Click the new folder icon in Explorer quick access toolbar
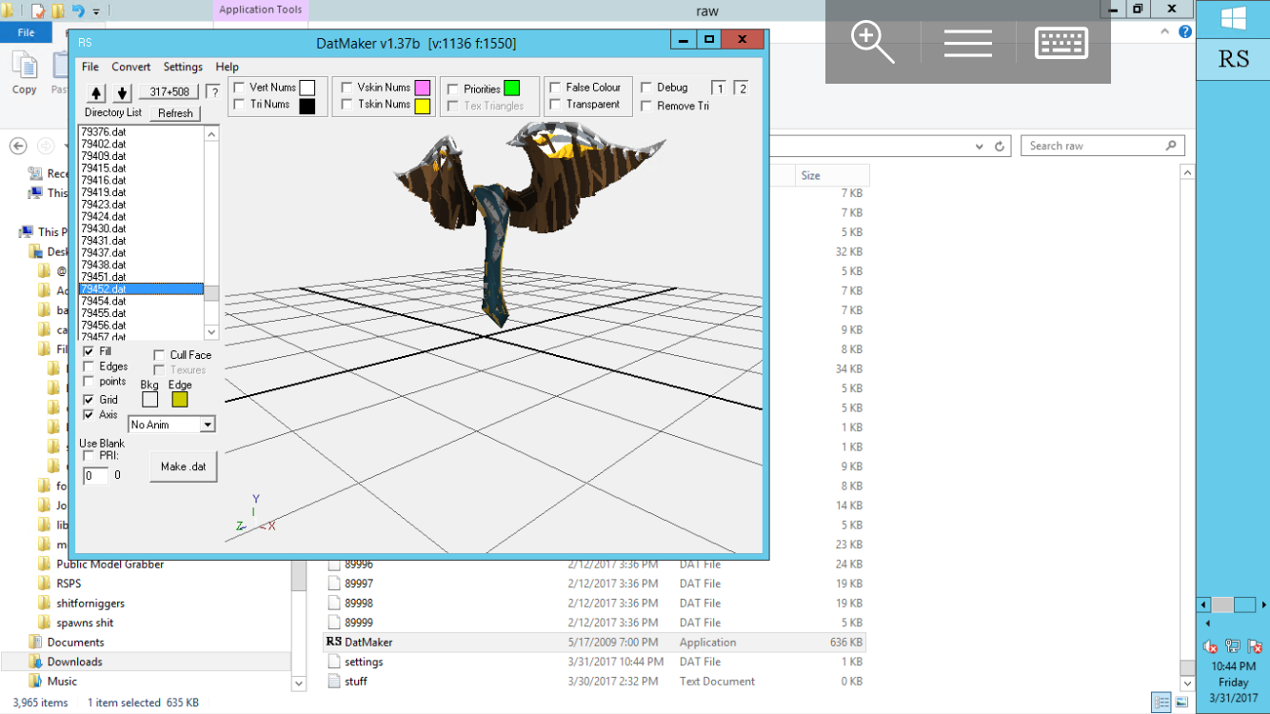Screen dimensions: 1270x714 [58, 11]
